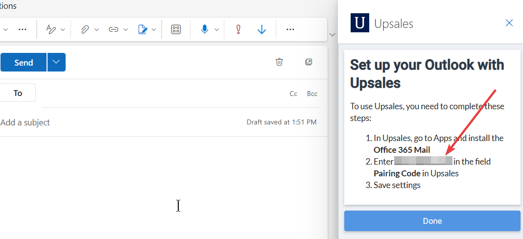Click the 'Pairing Code' bold text

pos(397,173)
